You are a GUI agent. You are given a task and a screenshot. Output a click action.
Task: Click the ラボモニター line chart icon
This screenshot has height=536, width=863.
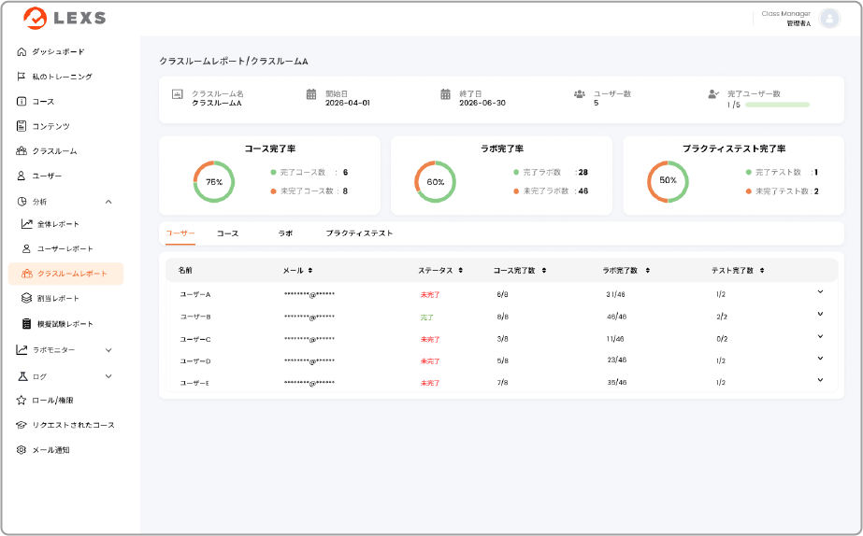(22, 349)
